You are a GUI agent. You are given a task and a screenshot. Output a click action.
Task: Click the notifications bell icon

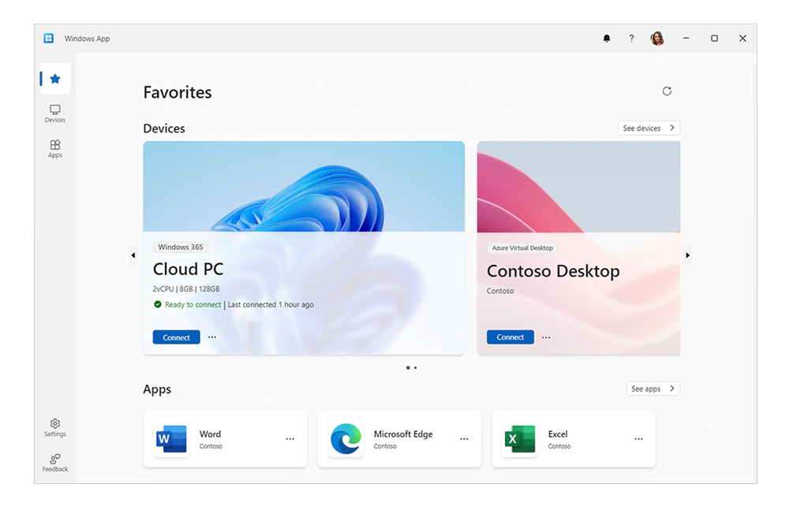tap(607, 38)
